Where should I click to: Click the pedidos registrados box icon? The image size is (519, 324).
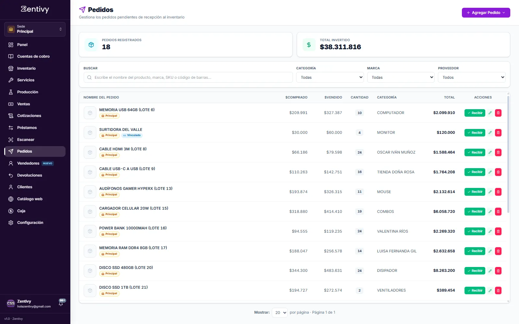coord(91,45)
